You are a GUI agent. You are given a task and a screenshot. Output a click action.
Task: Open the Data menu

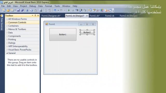pyautogui.click(x=40, y=6)
